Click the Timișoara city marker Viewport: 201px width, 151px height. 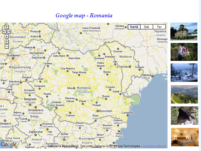(x=39, y=89)
